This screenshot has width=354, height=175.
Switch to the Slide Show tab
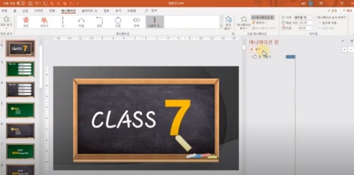pos(90,11)
